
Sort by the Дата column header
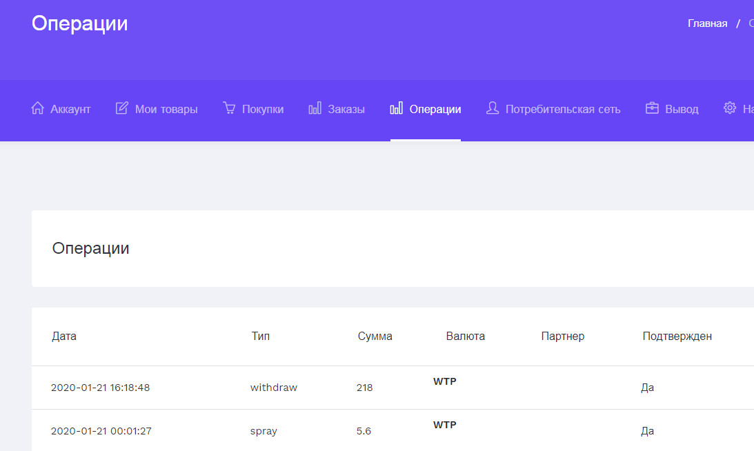coord(64,337)
